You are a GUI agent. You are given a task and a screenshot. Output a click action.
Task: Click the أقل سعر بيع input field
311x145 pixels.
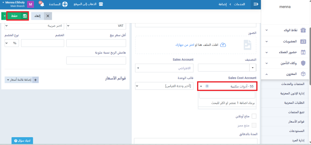click(96, 43)
